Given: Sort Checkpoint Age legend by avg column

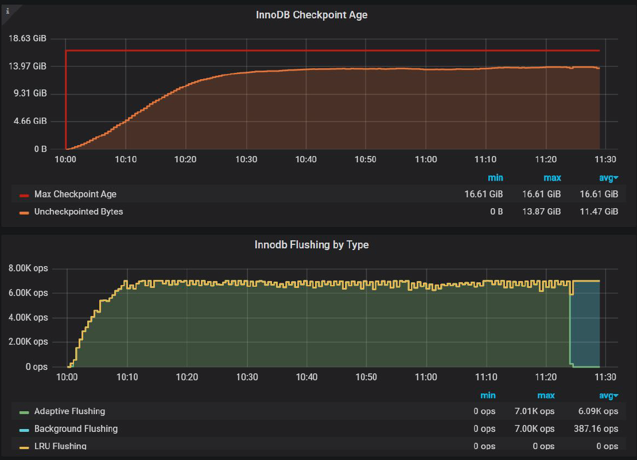Looking at the screenshot, I should [608, 178].
